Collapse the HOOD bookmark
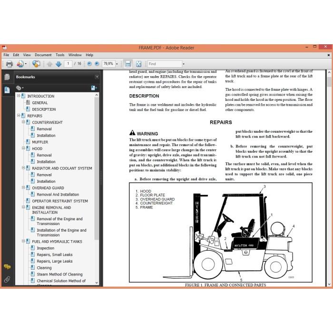The height and width of the screenshot is (333, 333). 23,148
